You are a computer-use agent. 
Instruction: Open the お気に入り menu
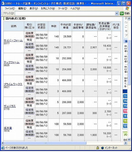click(48, 8)
